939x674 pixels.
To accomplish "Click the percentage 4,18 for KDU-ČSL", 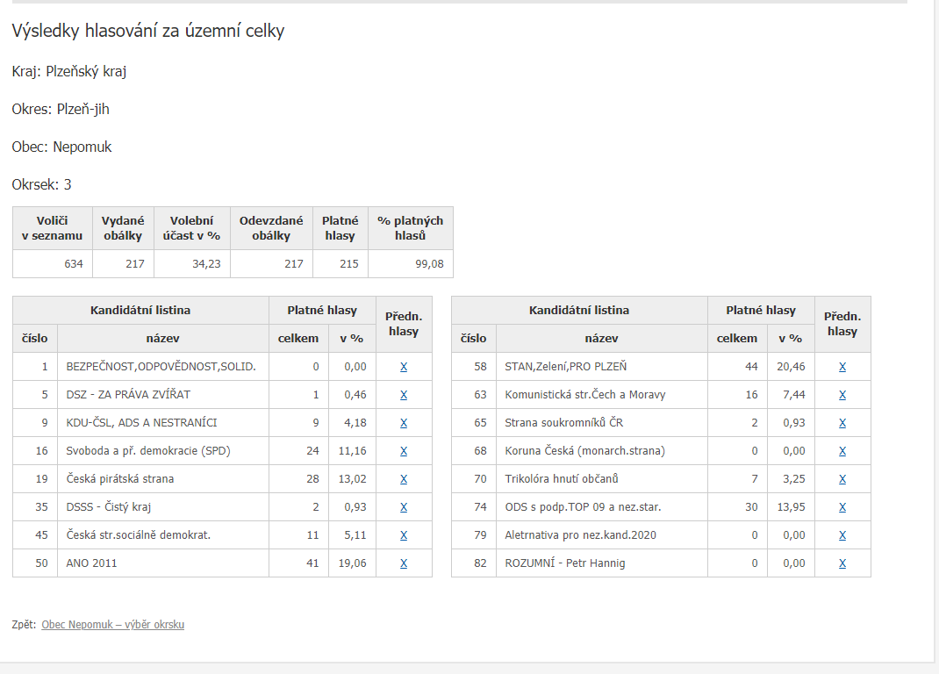I will click(355, 423).
